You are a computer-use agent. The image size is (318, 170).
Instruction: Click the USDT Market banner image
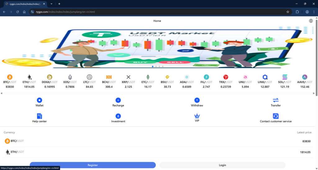click(157, 48)
